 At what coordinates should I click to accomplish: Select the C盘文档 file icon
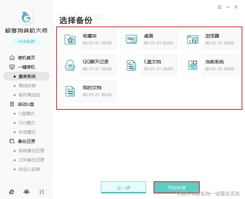click(x=131, y=65)
